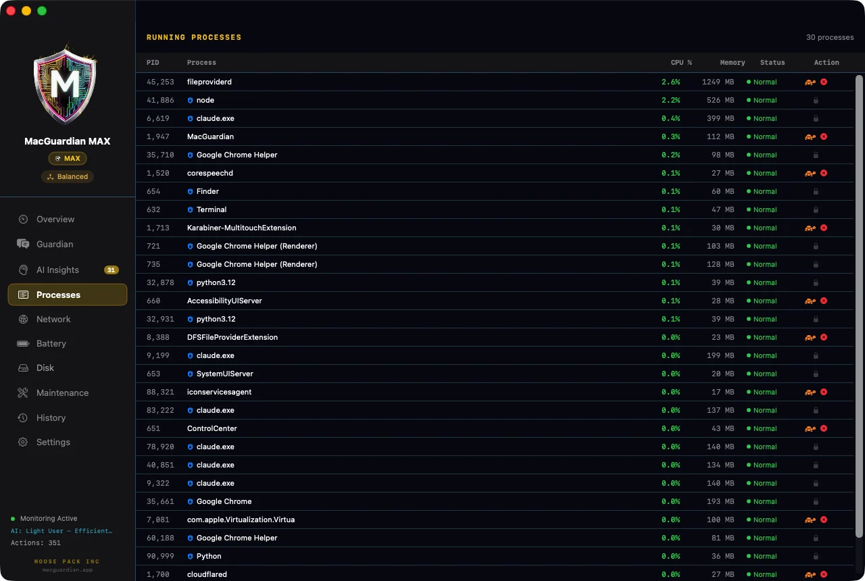The image size is (865, 581).
Task: Open the Overview section
Action: click(68, 220)
